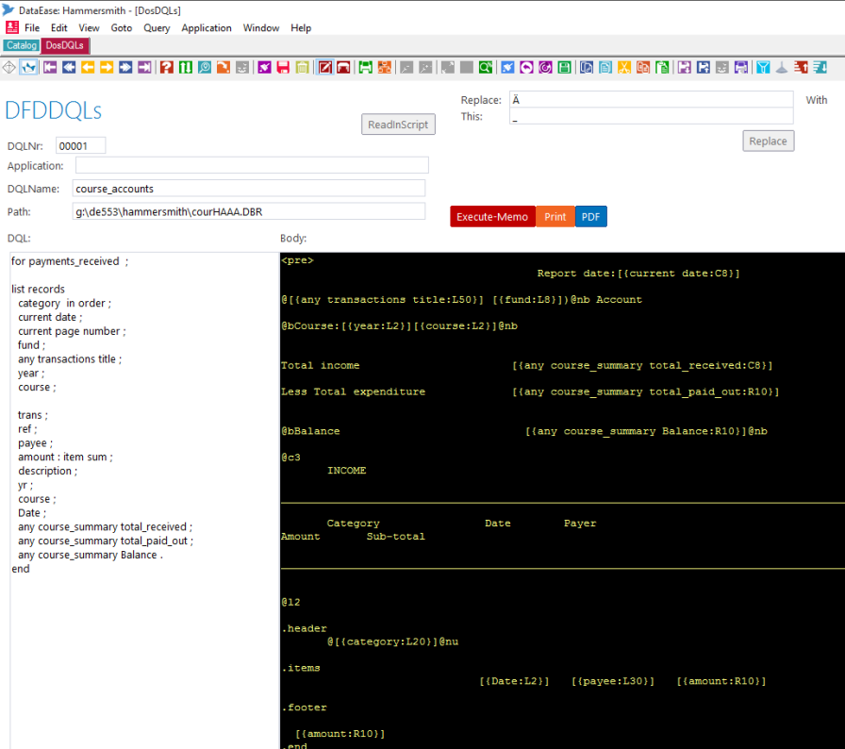The image size is (845, 749).
Task: Click the ReadInScript button
Action: pyautogui.click(x=398, y=125)
